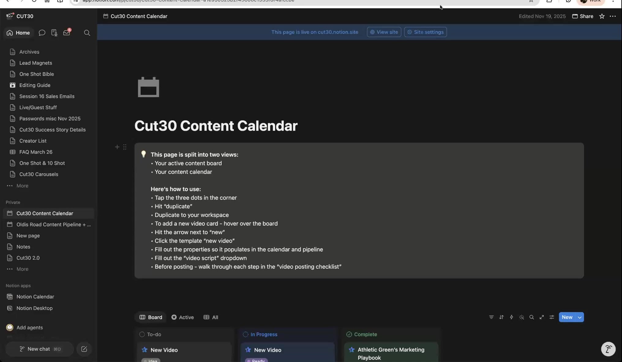
Task: Create a new database item with New
Action: tap(567, 317)
